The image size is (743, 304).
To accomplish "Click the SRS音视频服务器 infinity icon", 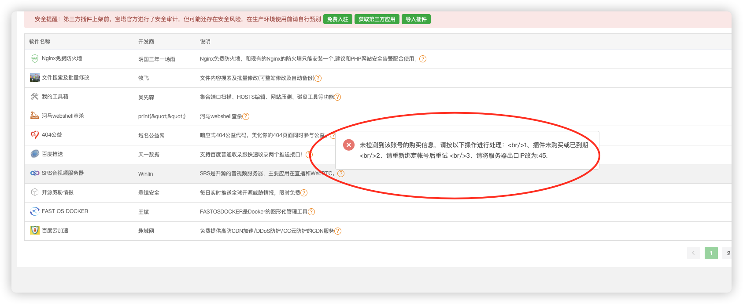I will pos(34,173).
